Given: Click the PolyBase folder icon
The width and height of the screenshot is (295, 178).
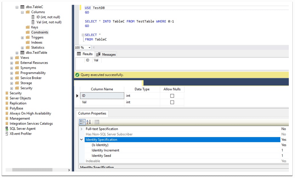Looking at the screenshot, I should click(7, 108).
